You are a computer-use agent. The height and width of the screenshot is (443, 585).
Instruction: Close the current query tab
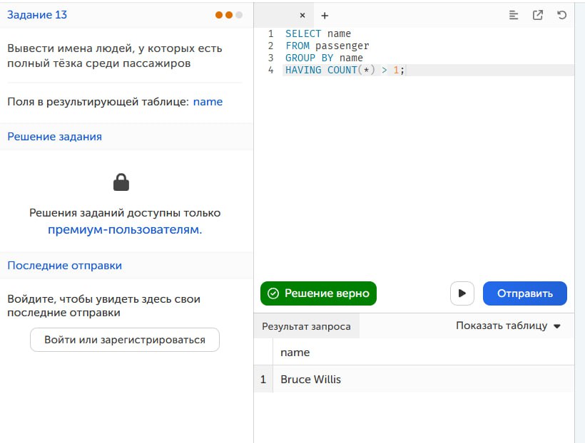coord(302,16)
